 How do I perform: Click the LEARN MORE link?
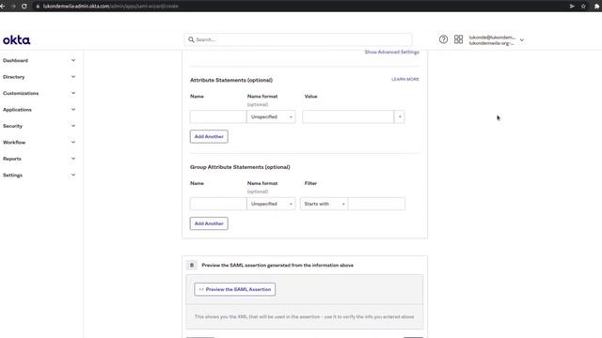(x=405, y=79)
